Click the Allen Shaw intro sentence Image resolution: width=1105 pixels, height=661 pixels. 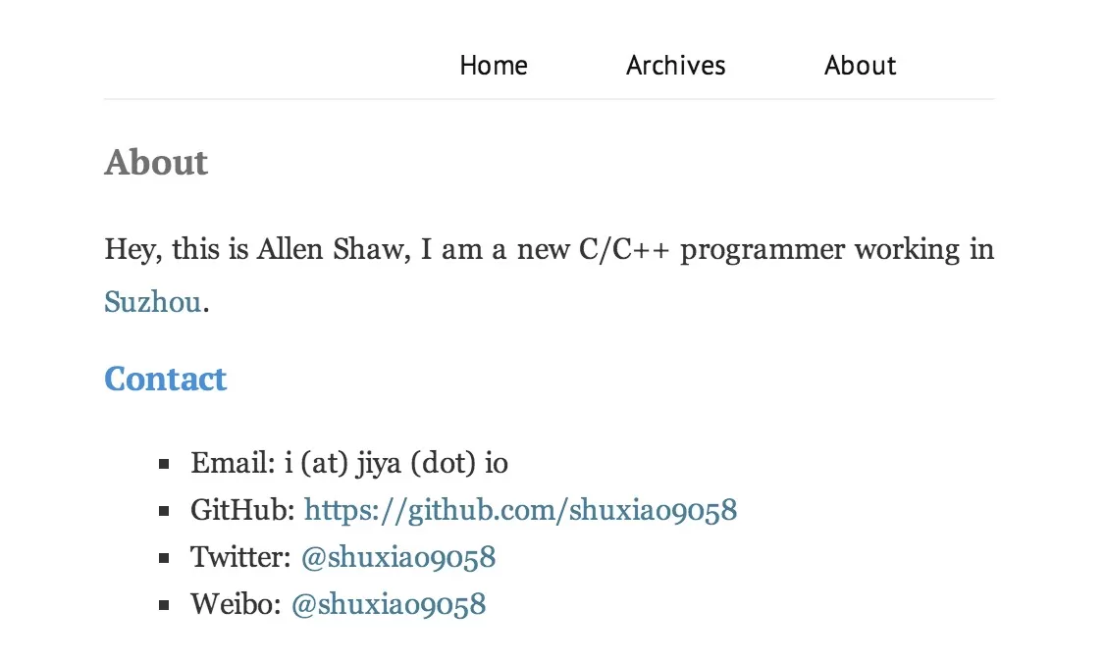coord(549,250)
